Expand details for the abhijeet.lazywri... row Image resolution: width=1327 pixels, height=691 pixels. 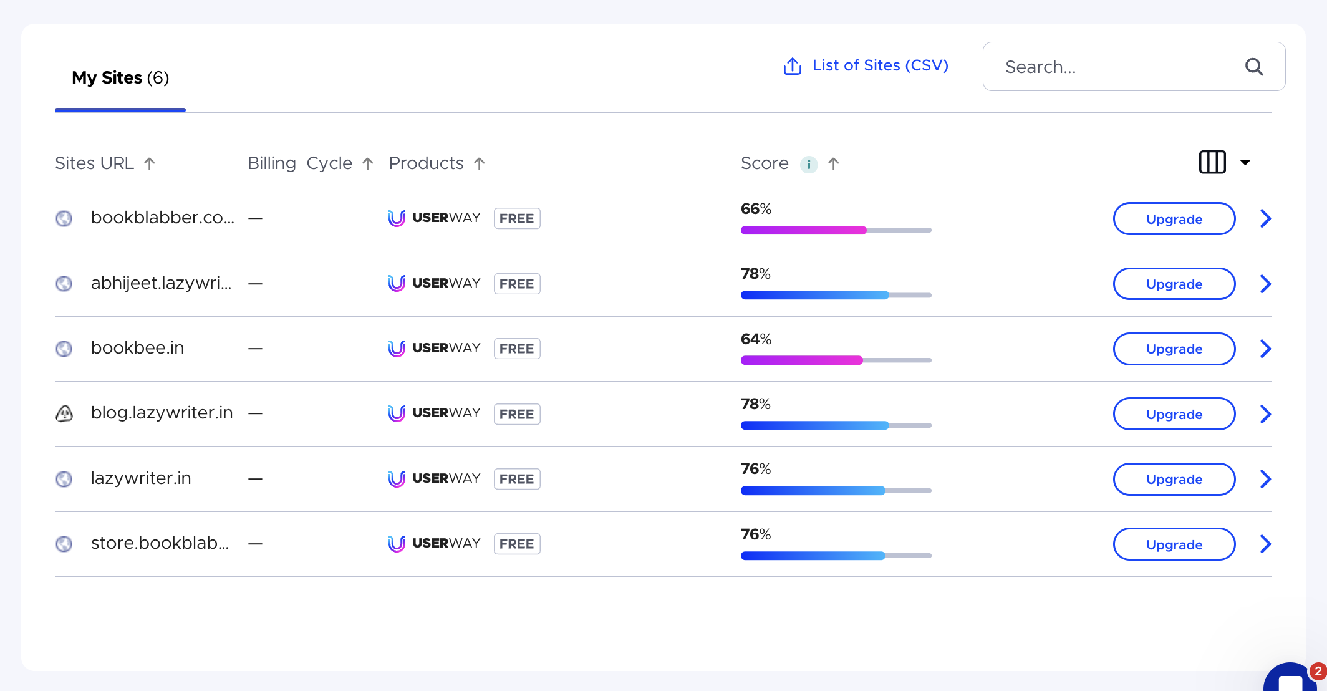coord(1265,284)
